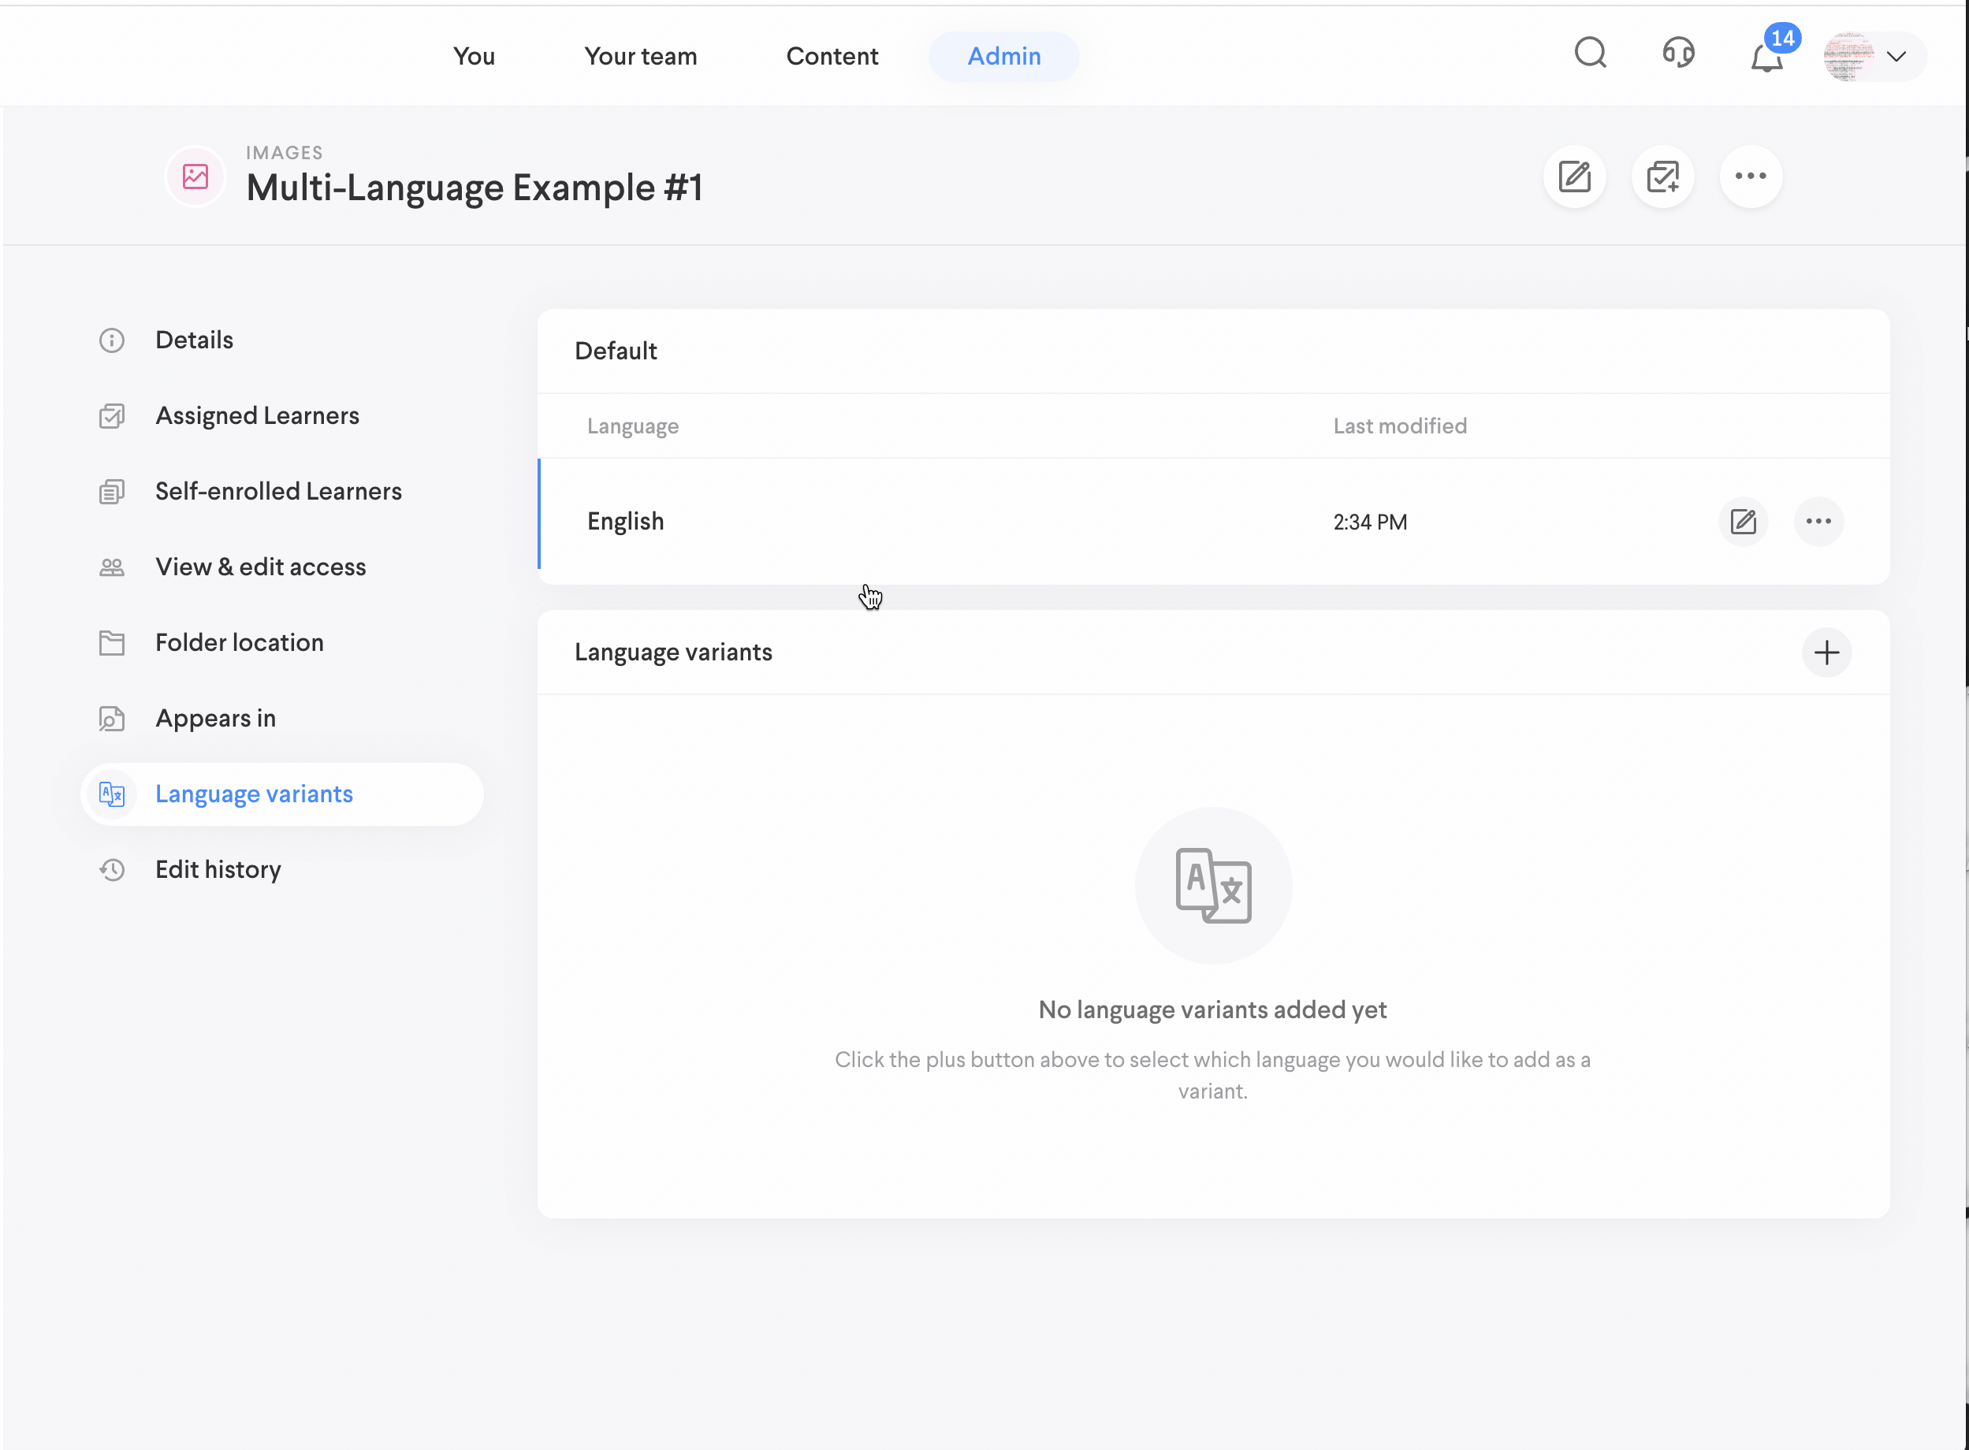This screenshot has width=1969, height=1450.
Task: Open the Your team tab
Action: click(640, 57)
